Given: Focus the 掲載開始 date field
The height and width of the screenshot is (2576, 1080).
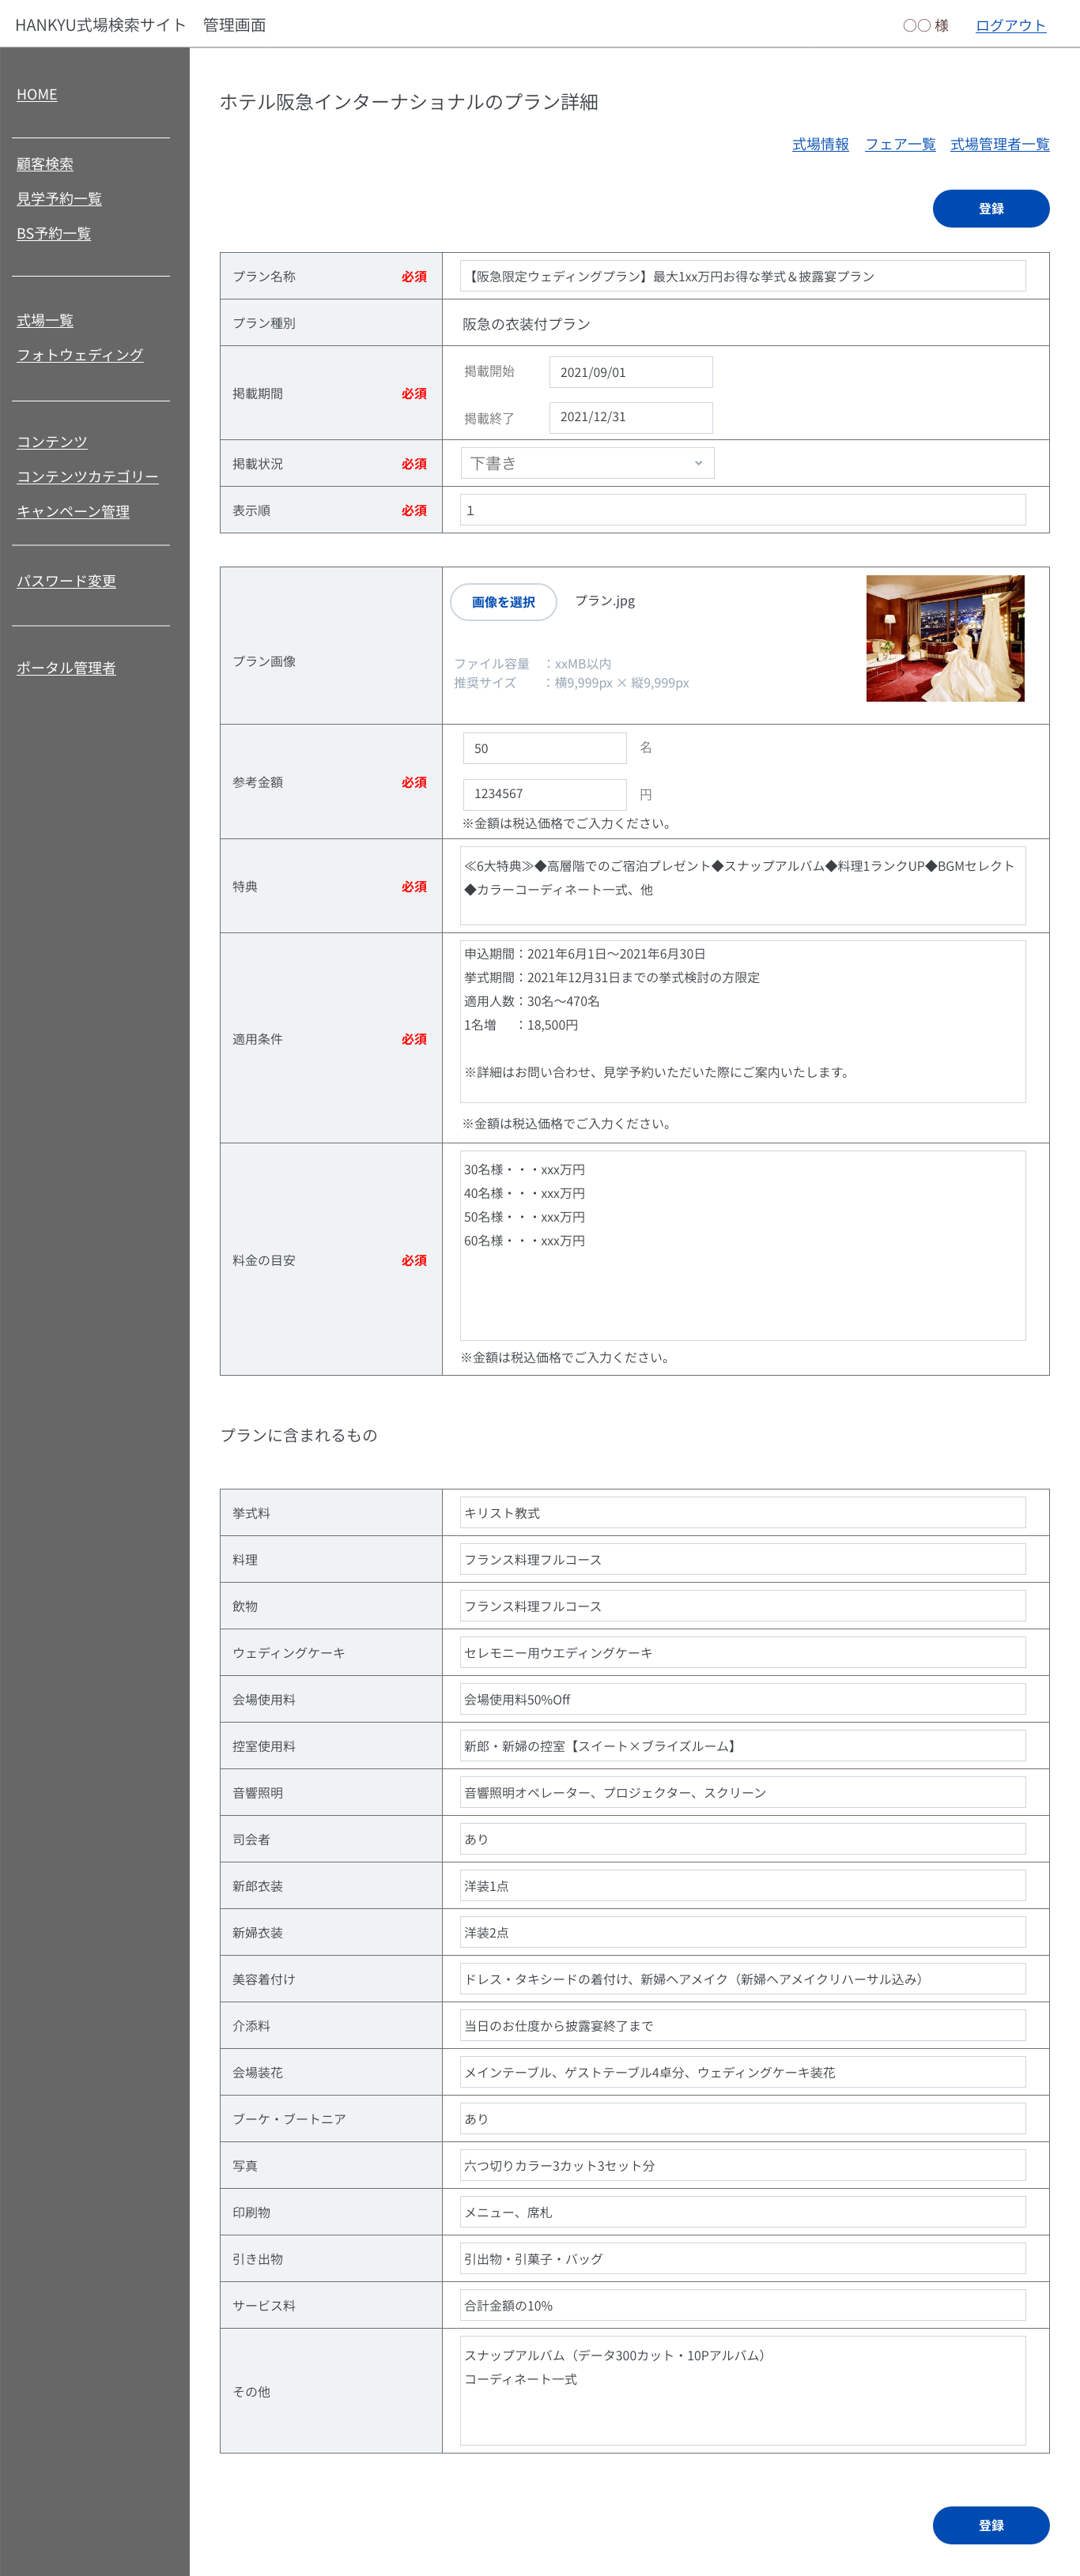Looking at the screenshot, I should (631, 372).
